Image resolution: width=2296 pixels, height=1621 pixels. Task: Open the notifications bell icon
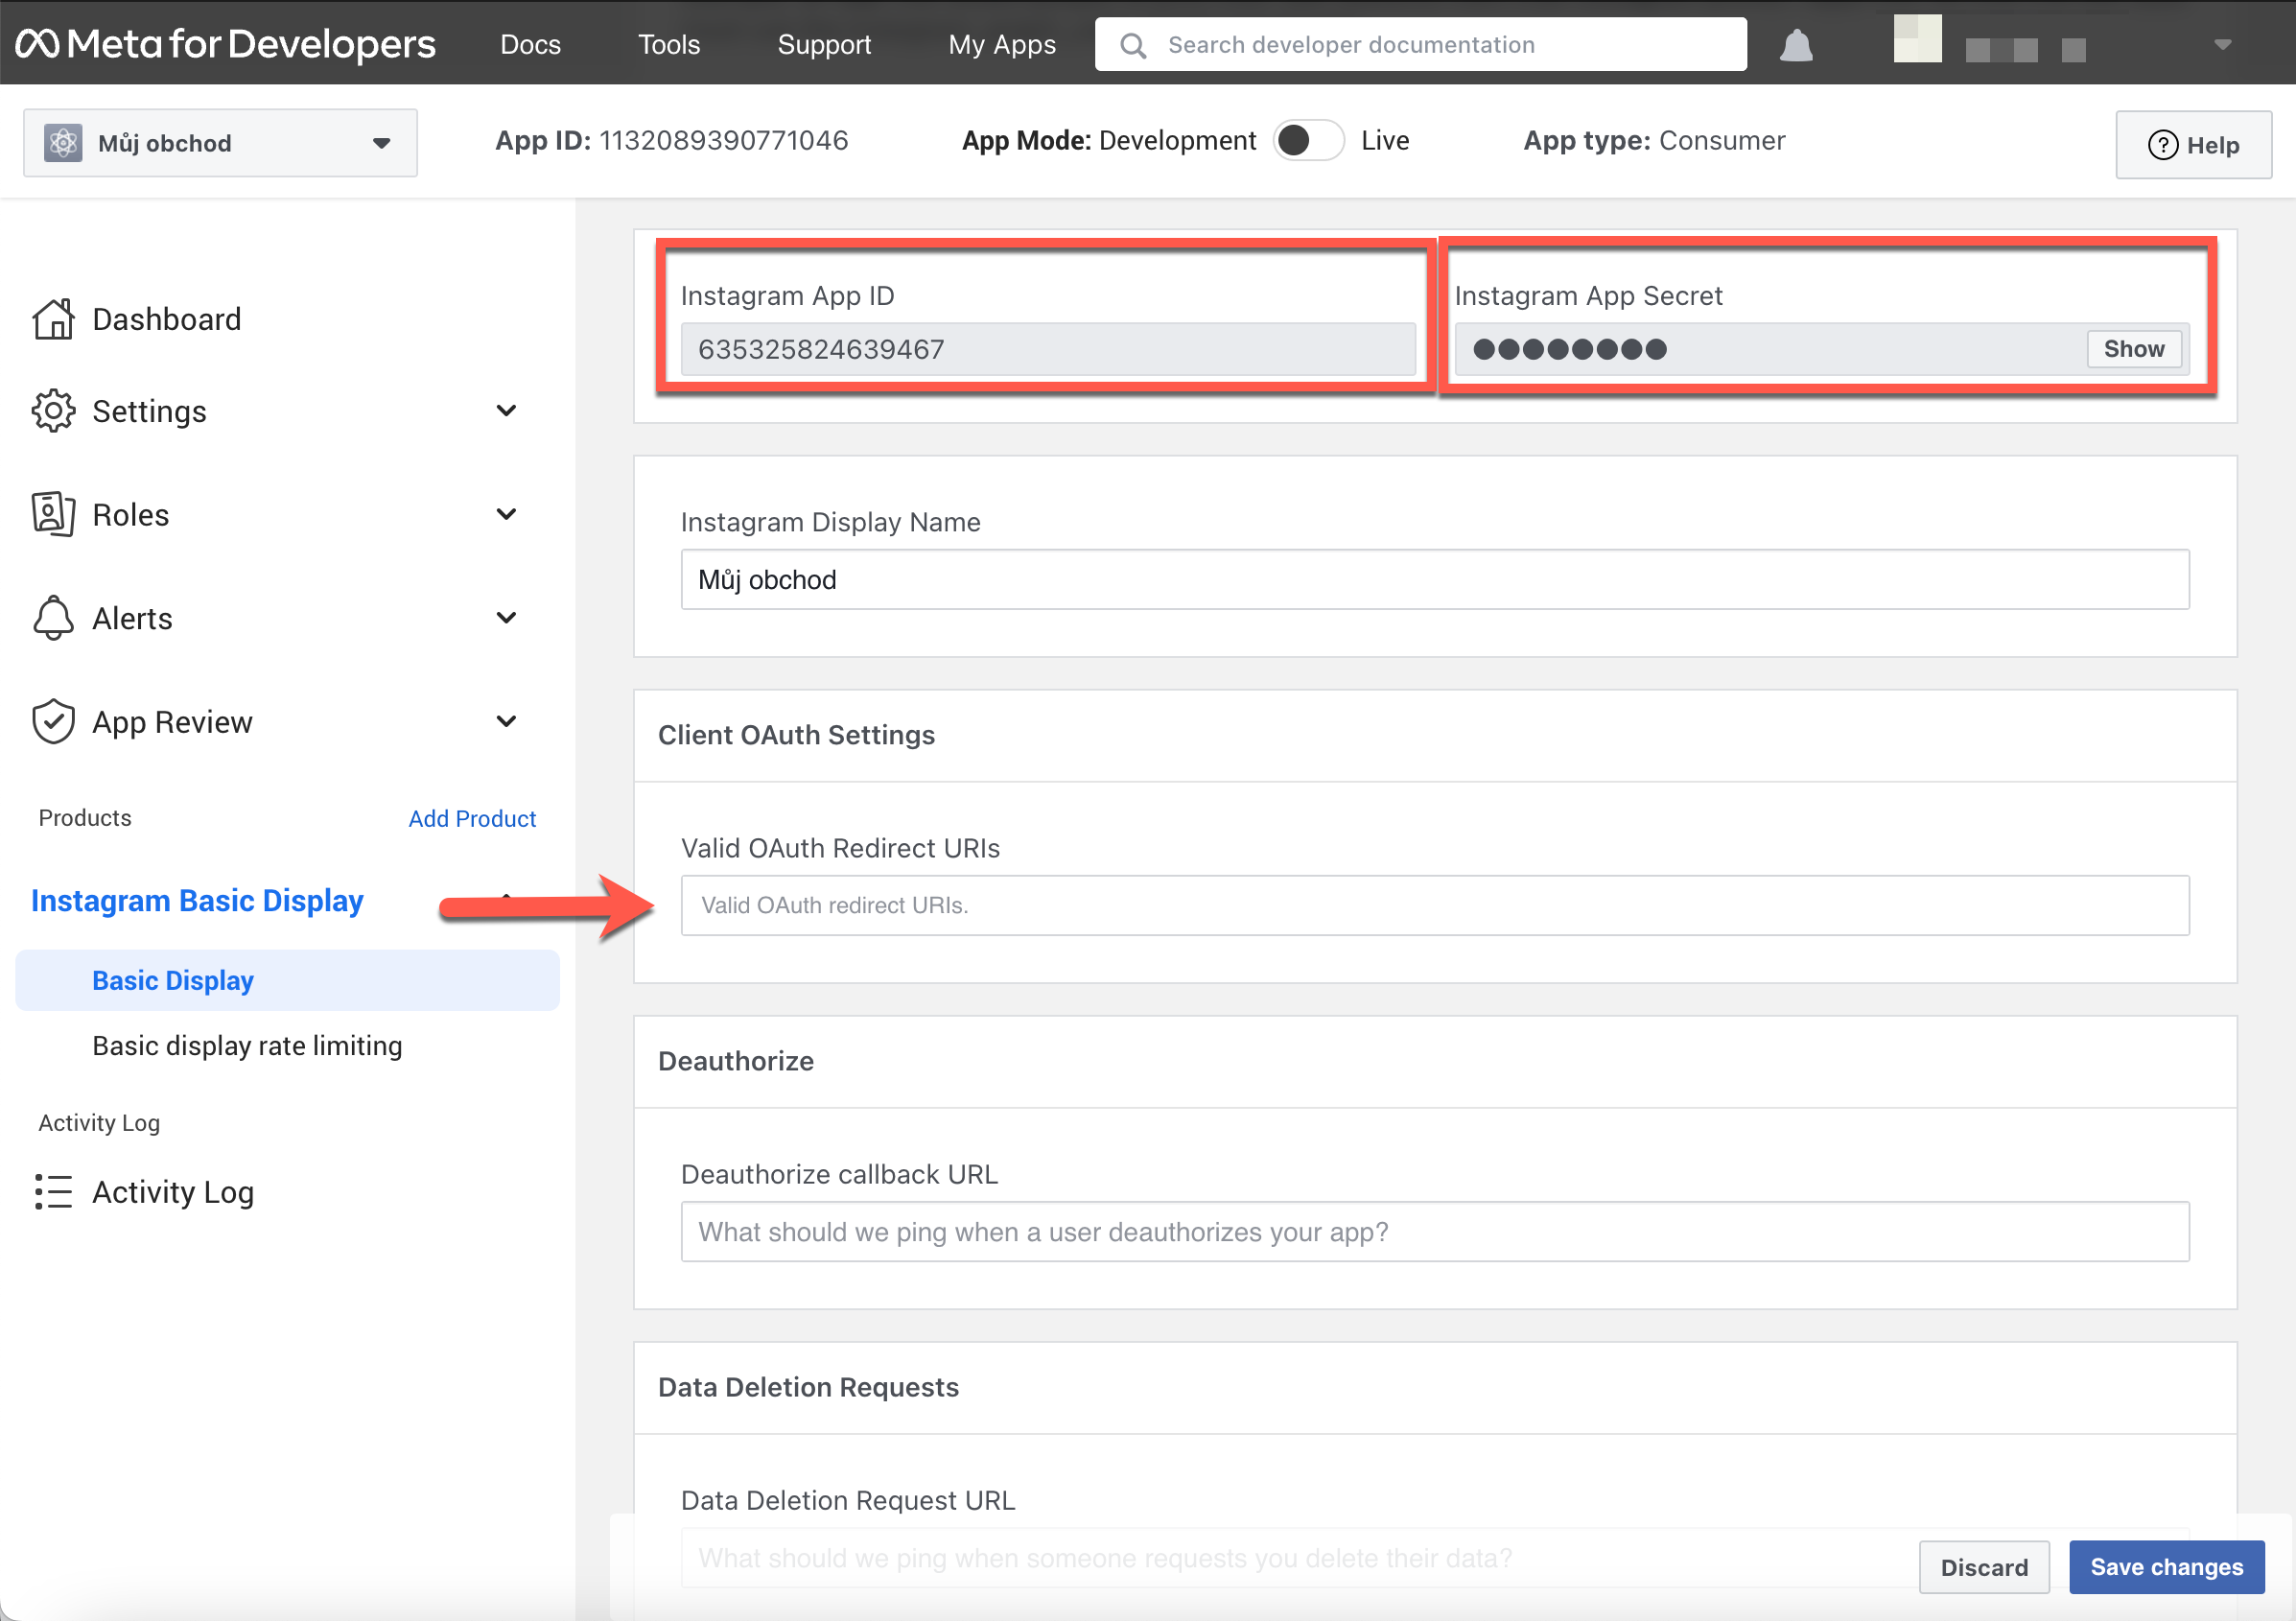click(1796, 45)
